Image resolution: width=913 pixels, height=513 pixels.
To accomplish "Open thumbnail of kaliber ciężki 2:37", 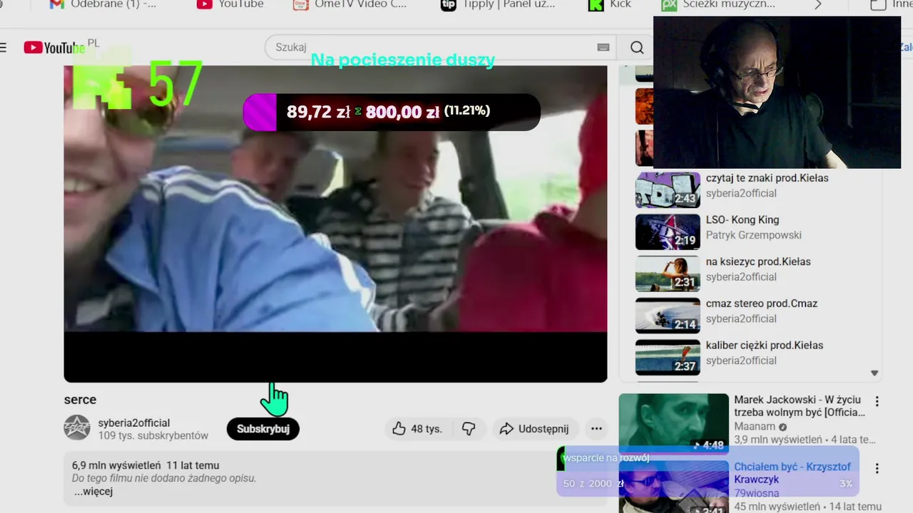I will click(x=668, y=358).
